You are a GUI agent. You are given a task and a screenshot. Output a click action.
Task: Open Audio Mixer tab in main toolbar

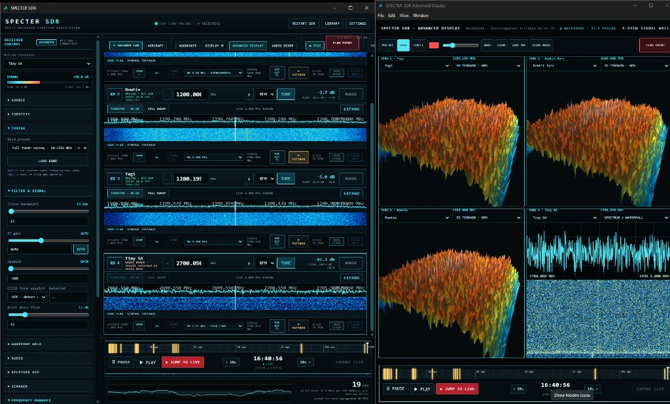(283, 45)
